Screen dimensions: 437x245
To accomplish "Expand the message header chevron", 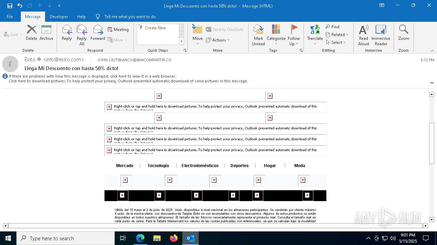I will [x=432, y=83].
